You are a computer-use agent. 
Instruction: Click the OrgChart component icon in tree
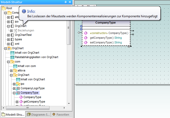pyautogui.click(x=12, y=26)
